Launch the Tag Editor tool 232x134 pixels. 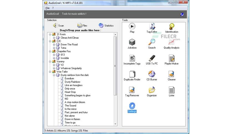click(152, 28)
